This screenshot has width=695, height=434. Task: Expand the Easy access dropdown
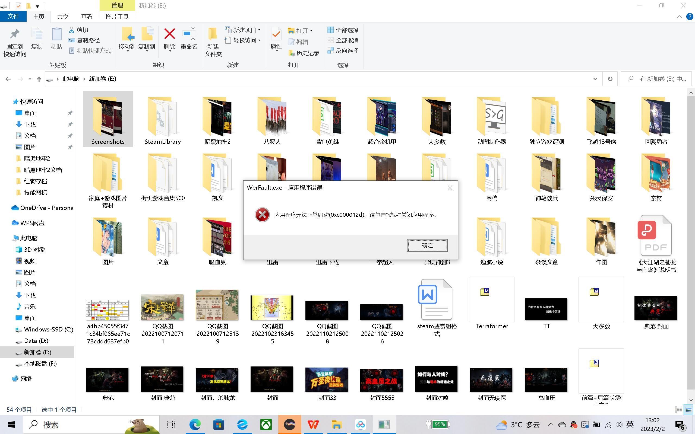(x=259, y=40)
